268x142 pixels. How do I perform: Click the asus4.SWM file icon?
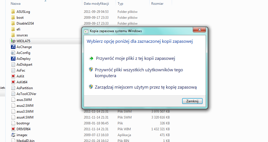(x=13, y=117)
